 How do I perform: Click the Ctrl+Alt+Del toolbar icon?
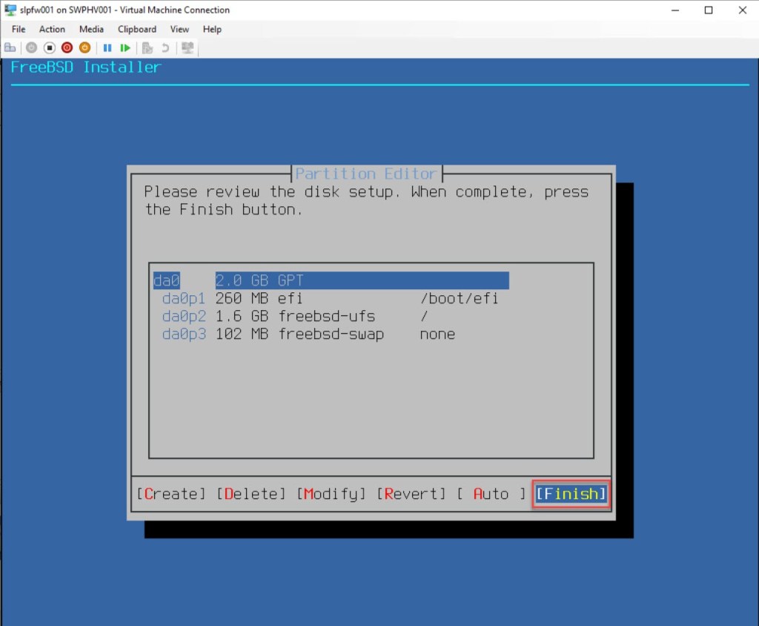(10, 48)
